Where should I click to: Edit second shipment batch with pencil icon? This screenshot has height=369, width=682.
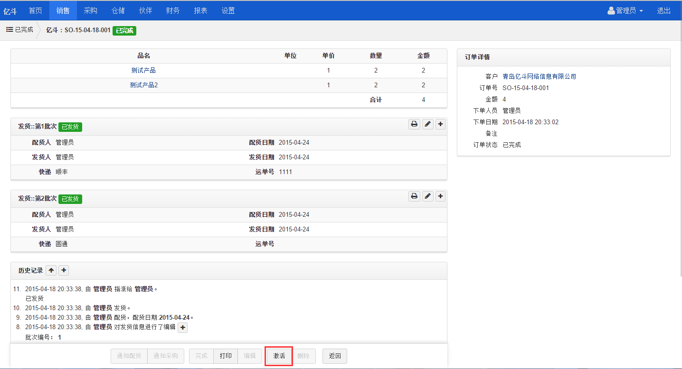tap(427, 196)
